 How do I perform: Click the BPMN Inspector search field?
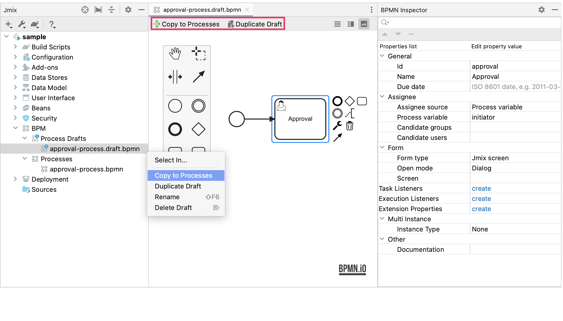470,23
